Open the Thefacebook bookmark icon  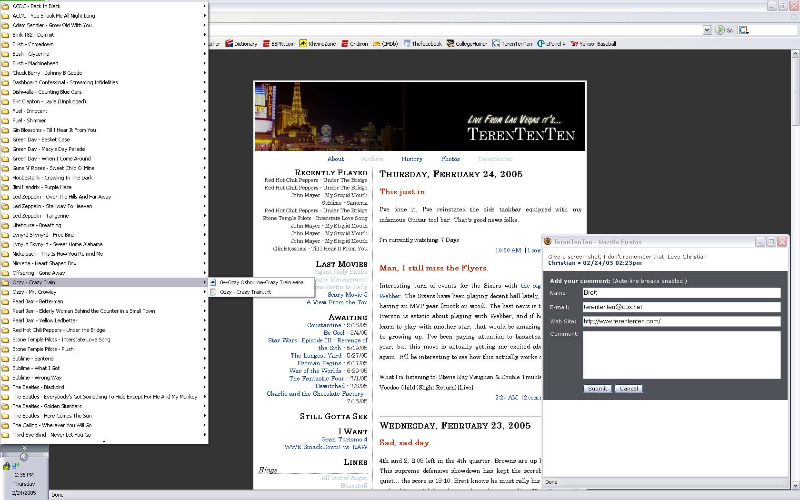coord(407,44)
